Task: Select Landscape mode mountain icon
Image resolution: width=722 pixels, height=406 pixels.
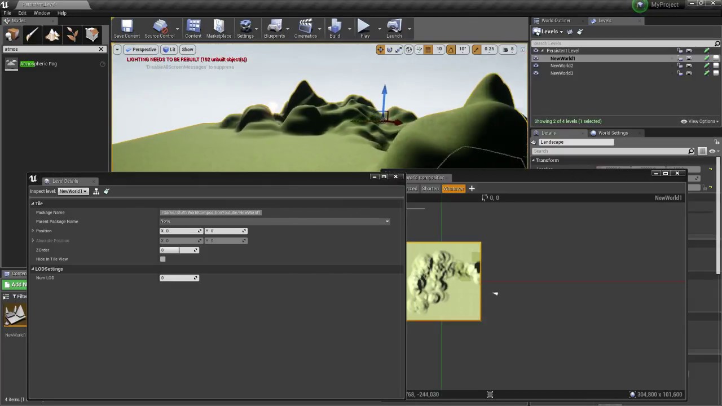Action: [52, 36]
